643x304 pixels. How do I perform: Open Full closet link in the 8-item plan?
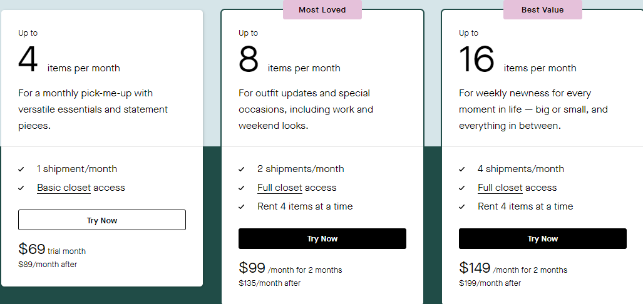pos(280,188)
